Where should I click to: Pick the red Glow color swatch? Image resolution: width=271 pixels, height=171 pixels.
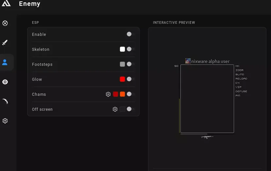(122, 79)
